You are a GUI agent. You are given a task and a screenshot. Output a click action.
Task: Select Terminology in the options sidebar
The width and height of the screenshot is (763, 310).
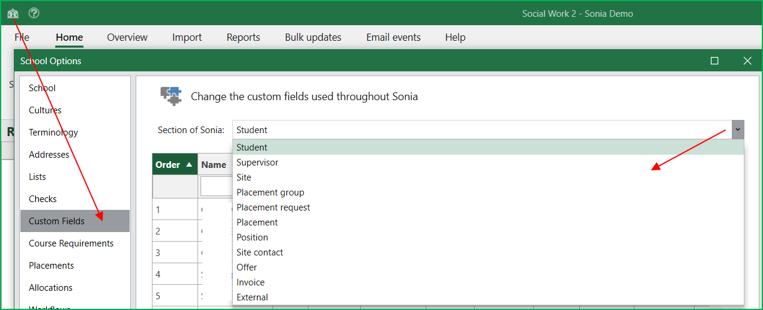[x=75, y=133]
